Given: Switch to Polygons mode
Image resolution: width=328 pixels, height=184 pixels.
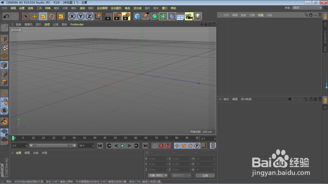Looking at the screenshot, I should pyautogui.click(x=4, y=82).
